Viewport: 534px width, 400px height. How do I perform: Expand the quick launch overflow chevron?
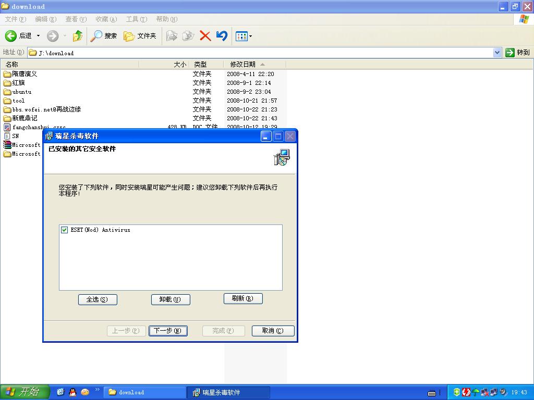coord(97,390)
